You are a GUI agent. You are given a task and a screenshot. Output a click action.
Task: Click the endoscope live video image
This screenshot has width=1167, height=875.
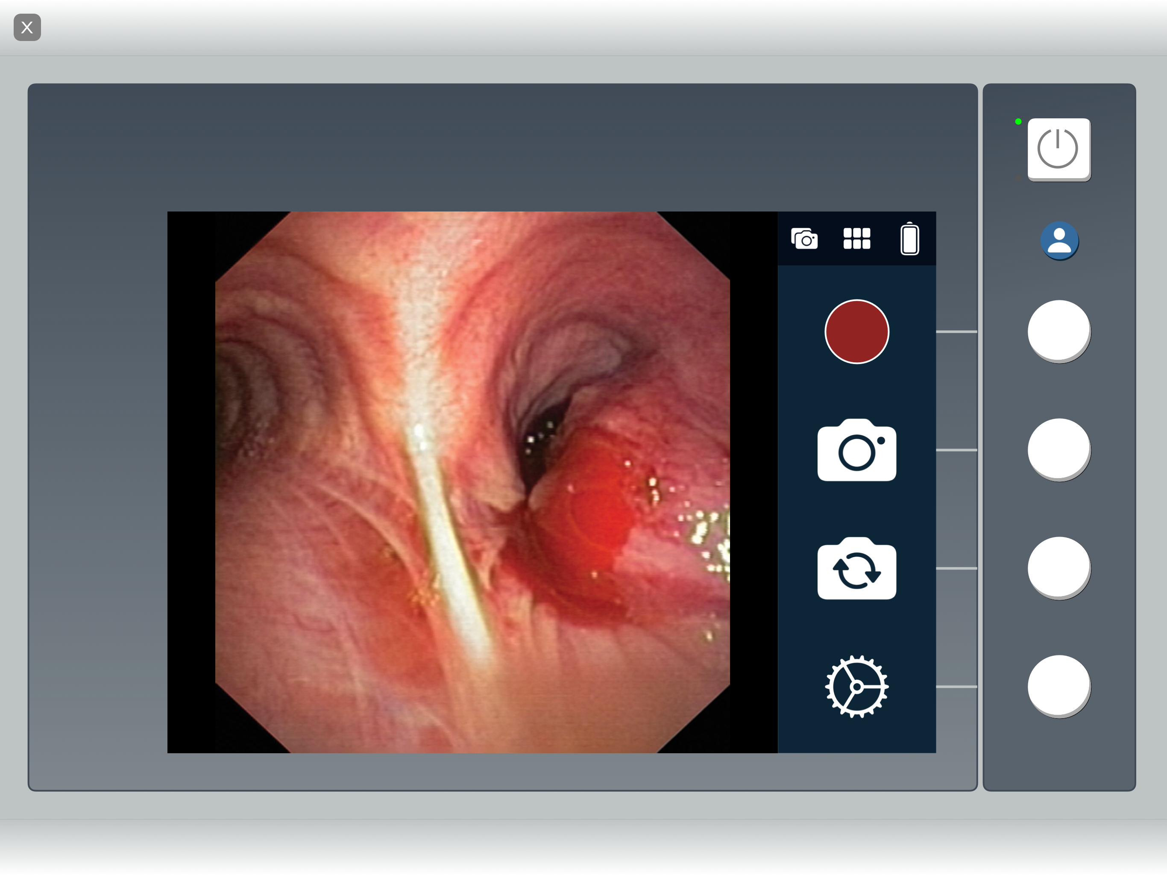pos(472,482)
